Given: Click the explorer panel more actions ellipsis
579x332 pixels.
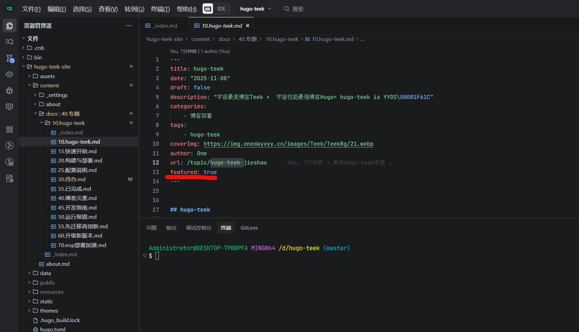Looking at the screenshot, I should tap(129, 26).
